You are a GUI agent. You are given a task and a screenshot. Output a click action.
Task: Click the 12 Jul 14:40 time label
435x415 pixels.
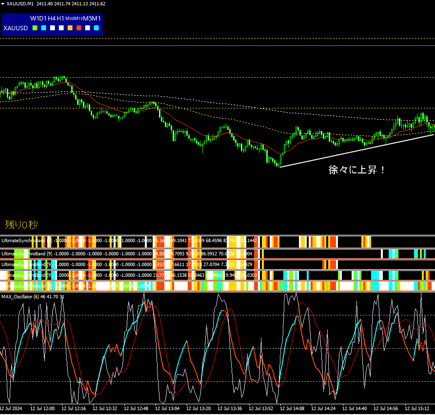[355, 409]
